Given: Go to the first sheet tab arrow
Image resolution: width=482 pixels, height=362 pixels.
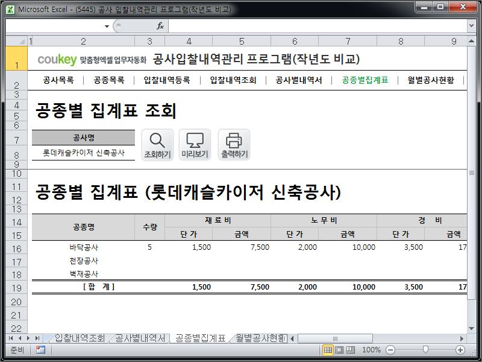Looking at the screenshot, I should 11,338.
